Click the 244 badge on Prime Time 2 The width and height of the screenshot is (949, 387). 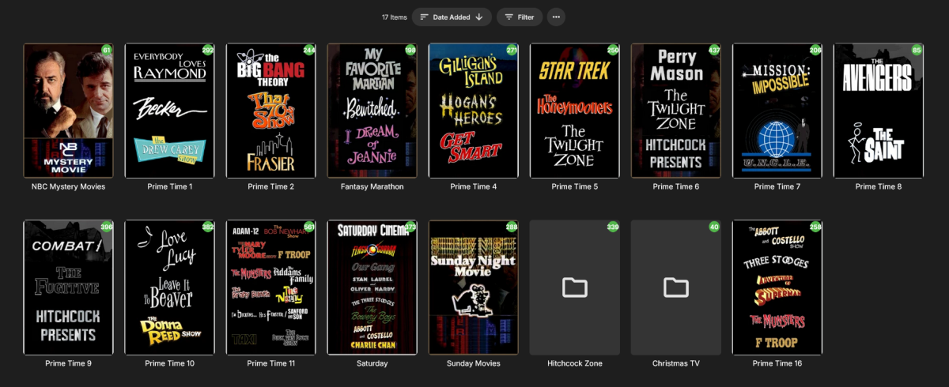(x=309, y=50)
